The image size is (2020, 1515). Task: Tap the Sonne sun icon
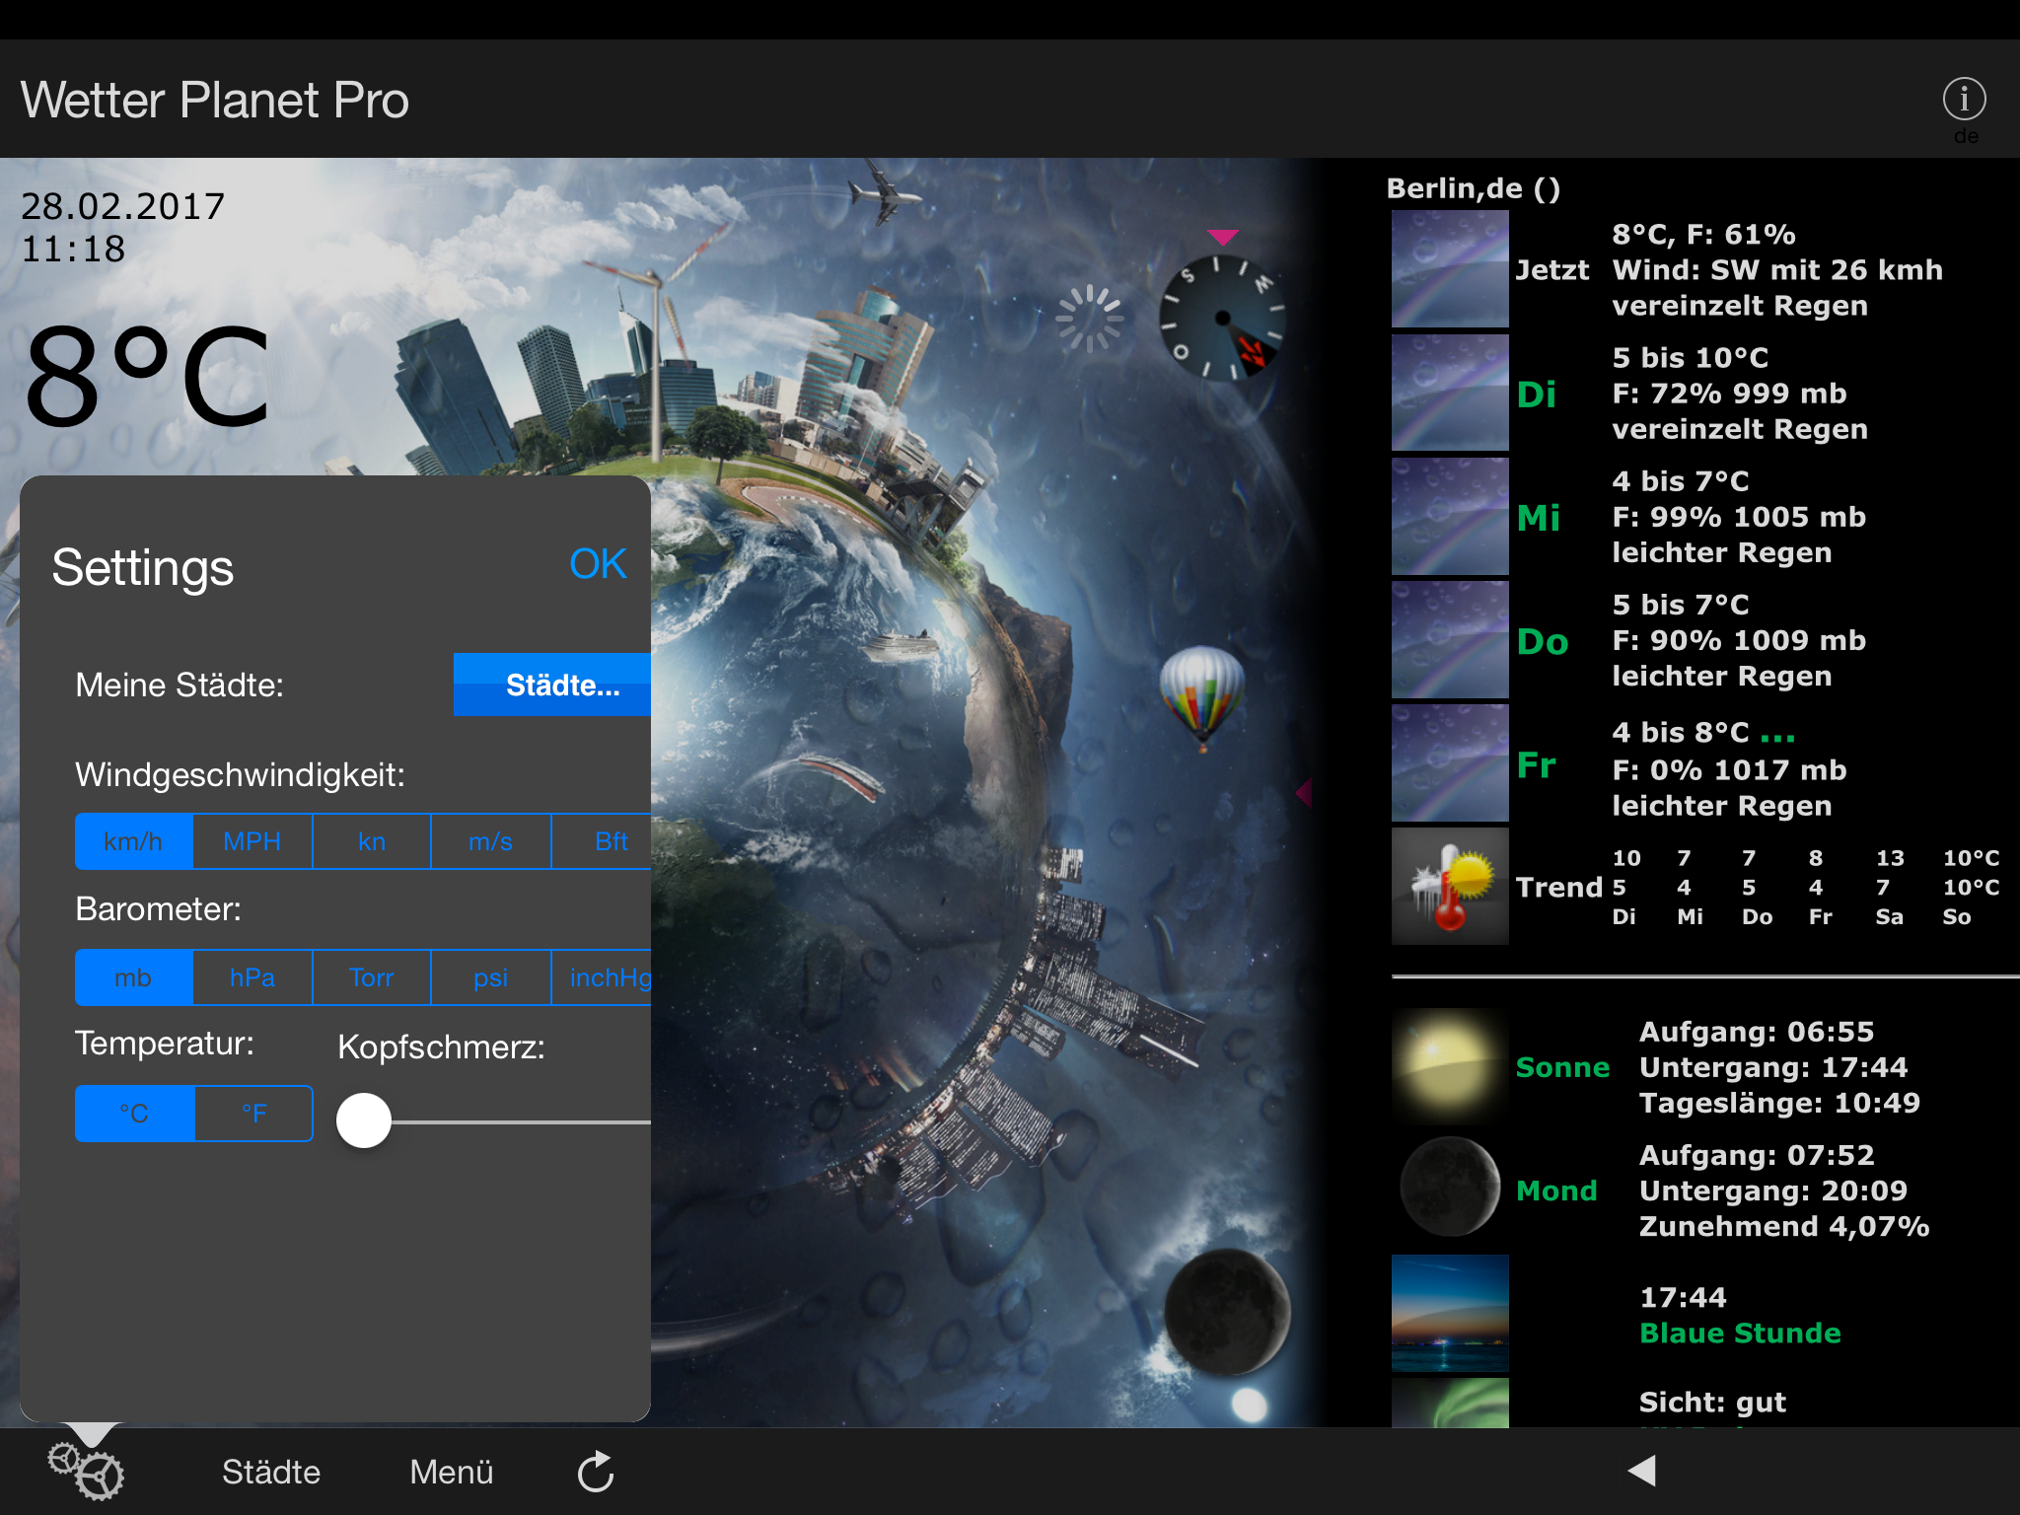pos(1449,1066)
